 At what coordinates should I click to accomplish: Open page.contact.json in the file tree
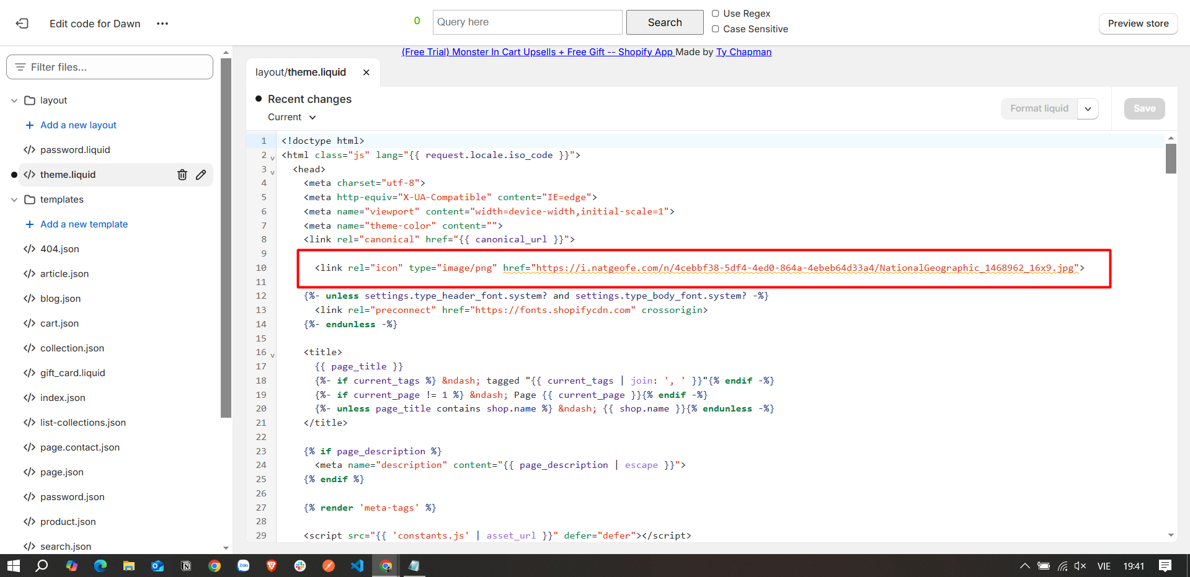[80, 447]
